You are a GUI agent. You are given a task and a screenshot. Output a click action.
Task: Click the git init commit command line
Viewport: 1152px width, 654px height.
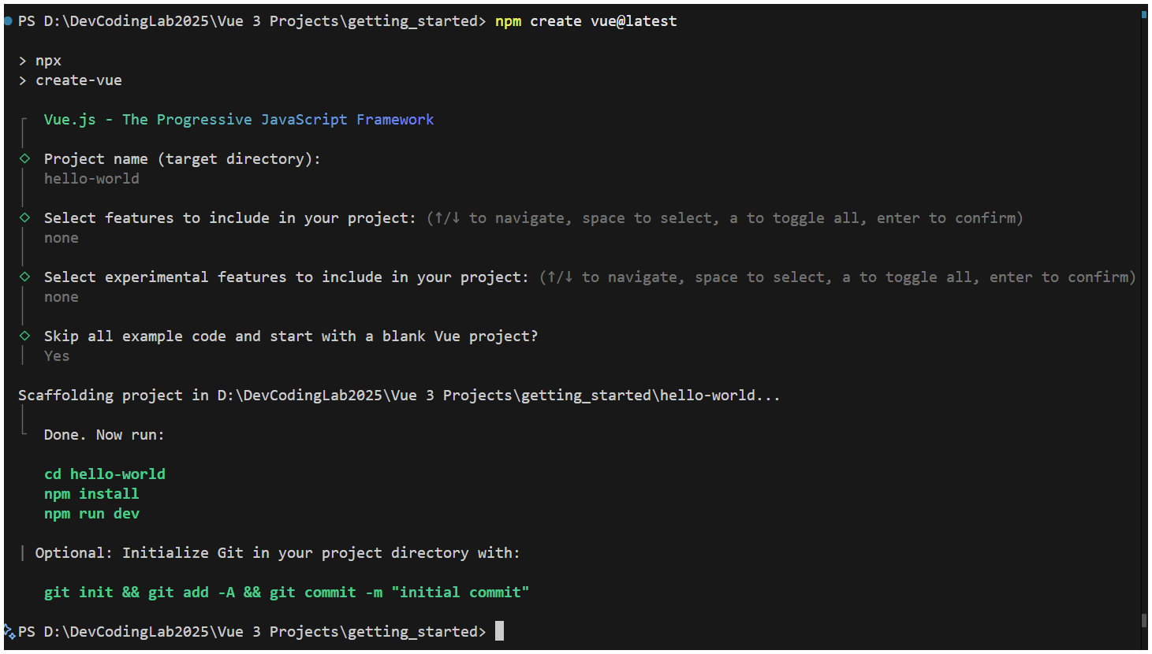click(286, 592)
